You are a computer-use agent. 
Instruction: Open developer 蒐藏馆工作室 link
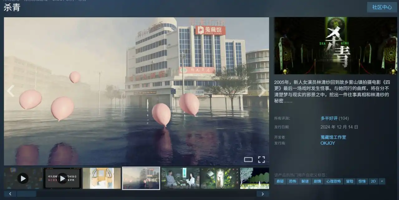(x=333, y=137)
